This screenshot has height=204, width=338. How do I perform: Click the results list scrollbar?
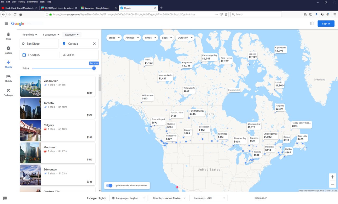point(100,84)
